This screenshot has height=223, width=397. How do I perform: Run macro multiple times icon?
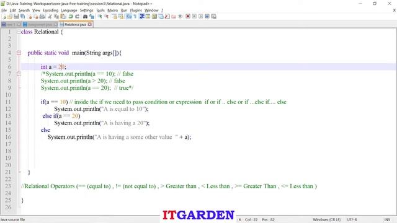pos(207,17)
